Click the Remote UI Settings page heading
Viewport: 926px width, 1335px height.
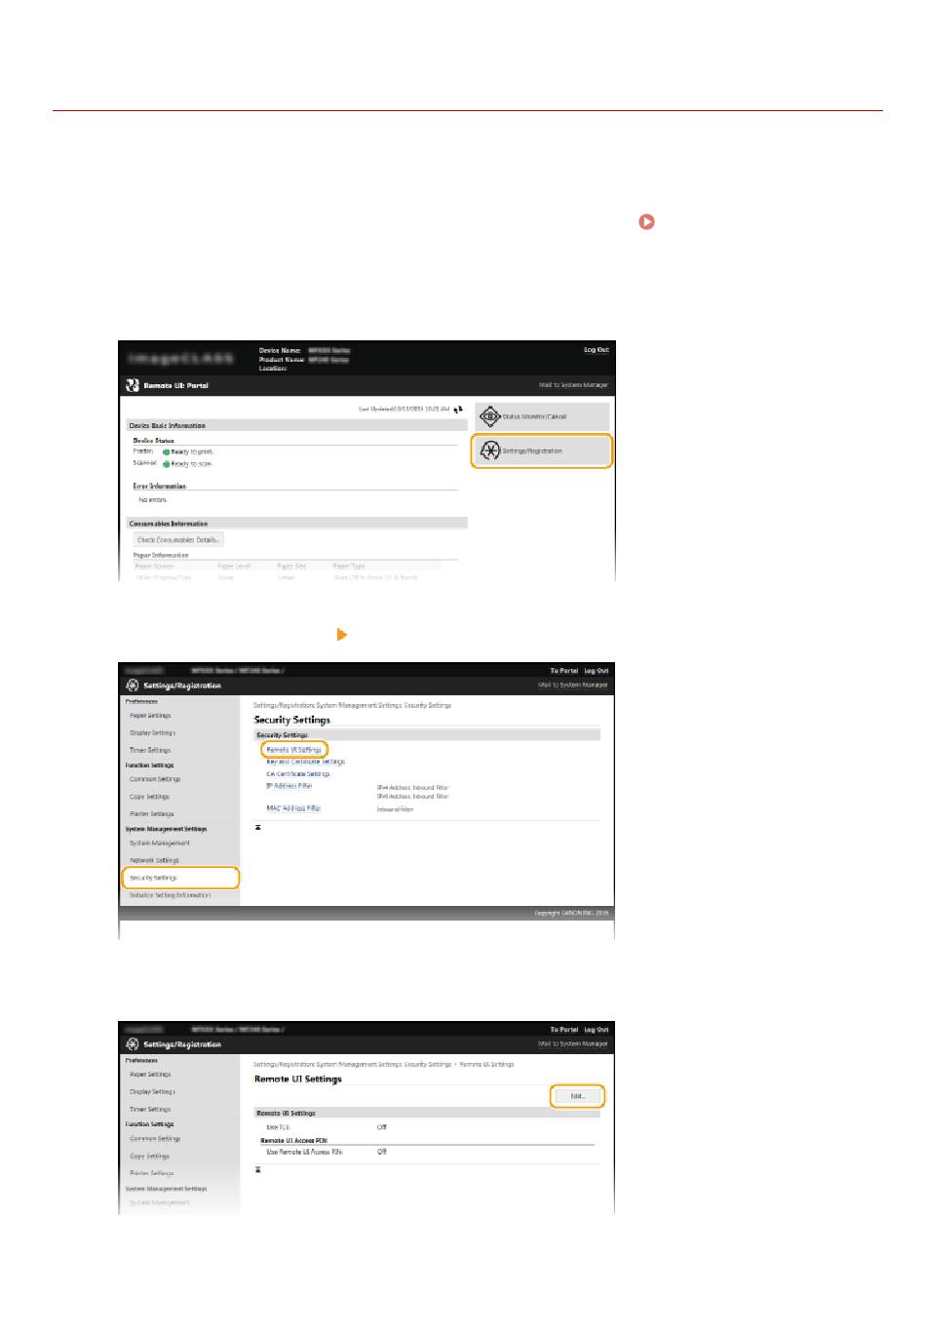(298, 1080)
